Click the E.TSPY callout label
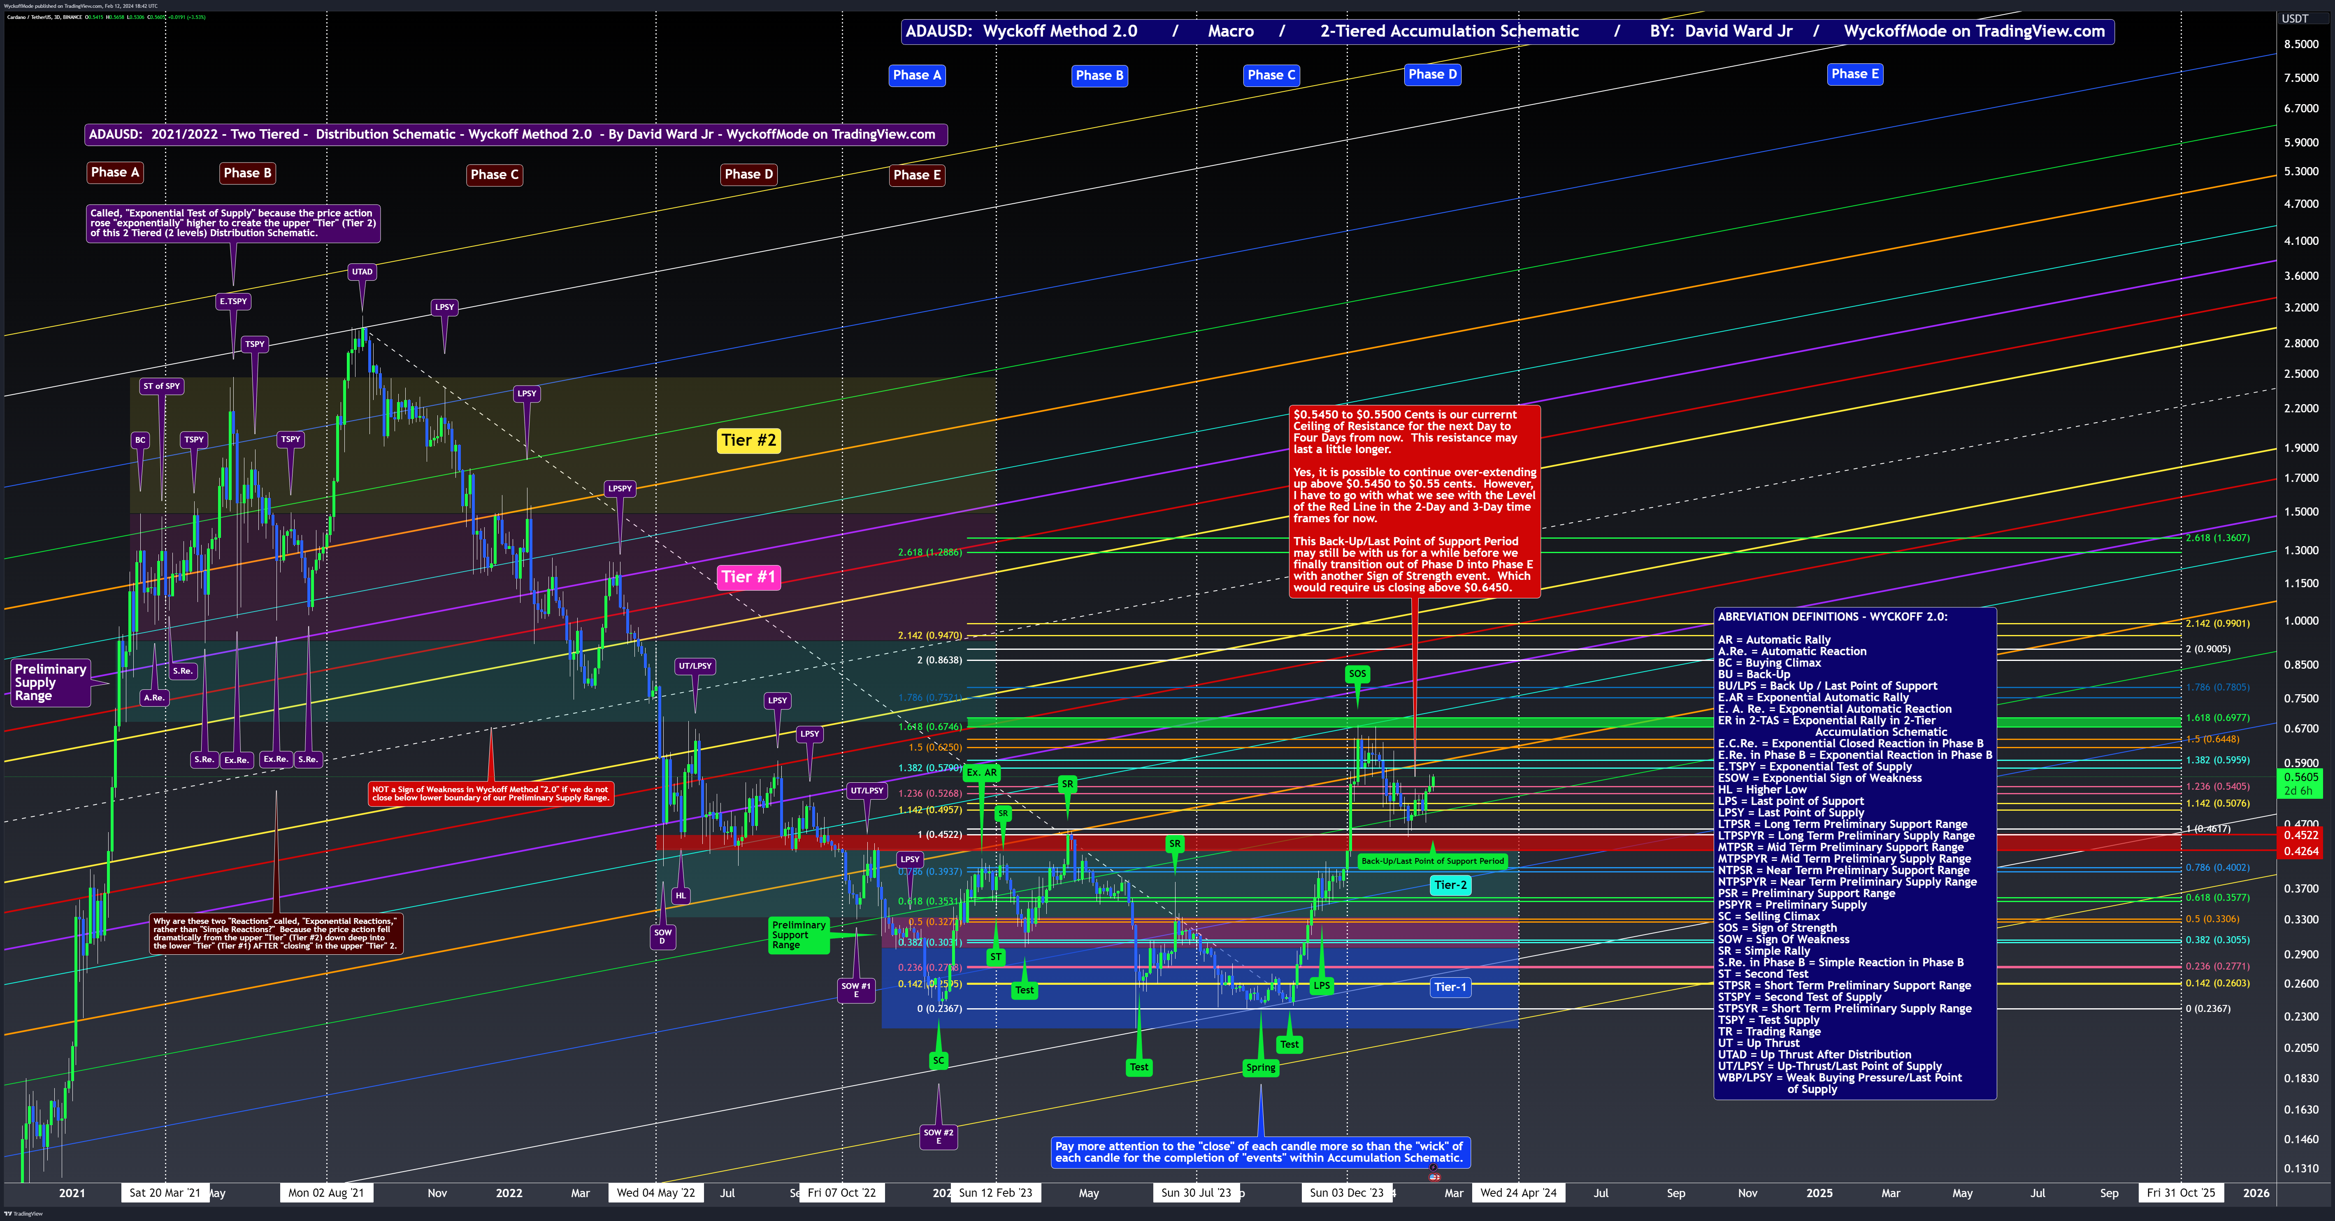The width and height of the screenshot is (2335, 1221). pos(233,301)
